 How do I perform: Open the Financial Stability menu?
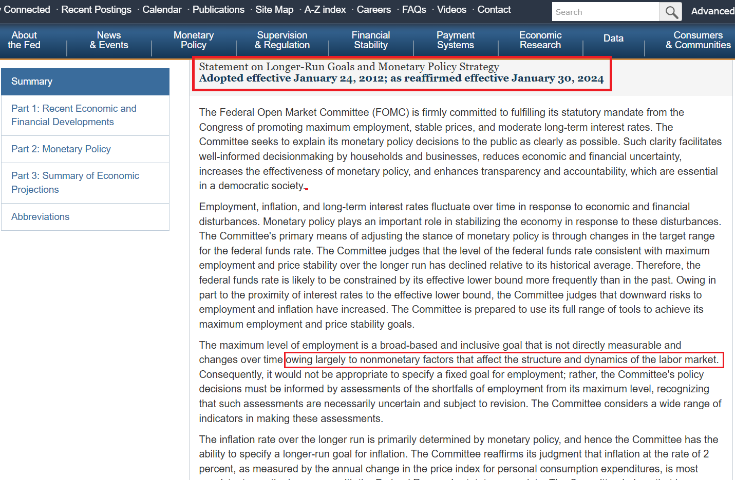[x=371, y=40]
